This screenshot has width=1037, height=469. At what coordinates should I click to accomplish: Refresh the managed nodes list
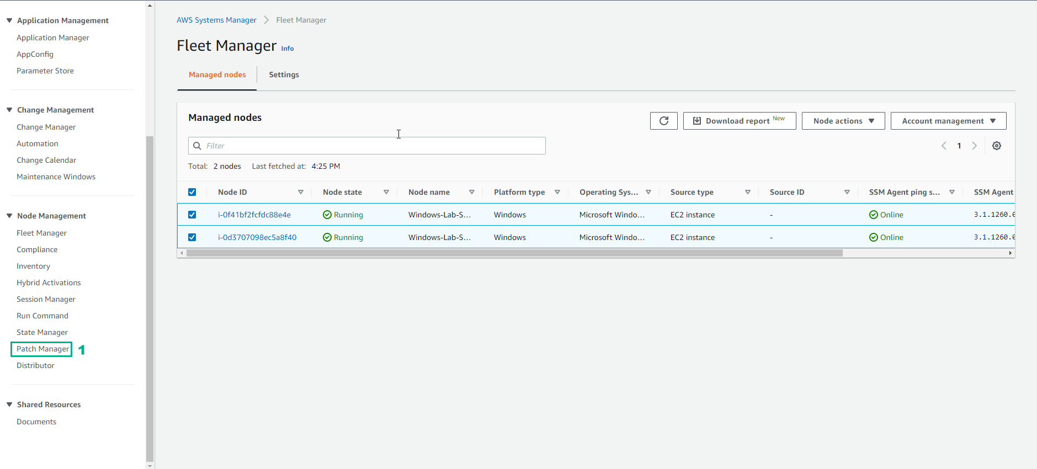[x=663, y=121]
